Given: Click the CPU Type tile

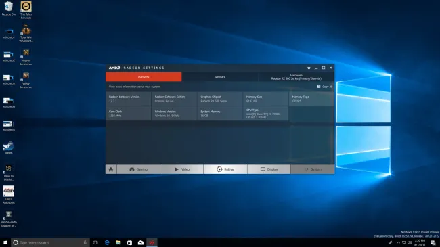Looking at the screenshot, I should (x=265, y=114).
